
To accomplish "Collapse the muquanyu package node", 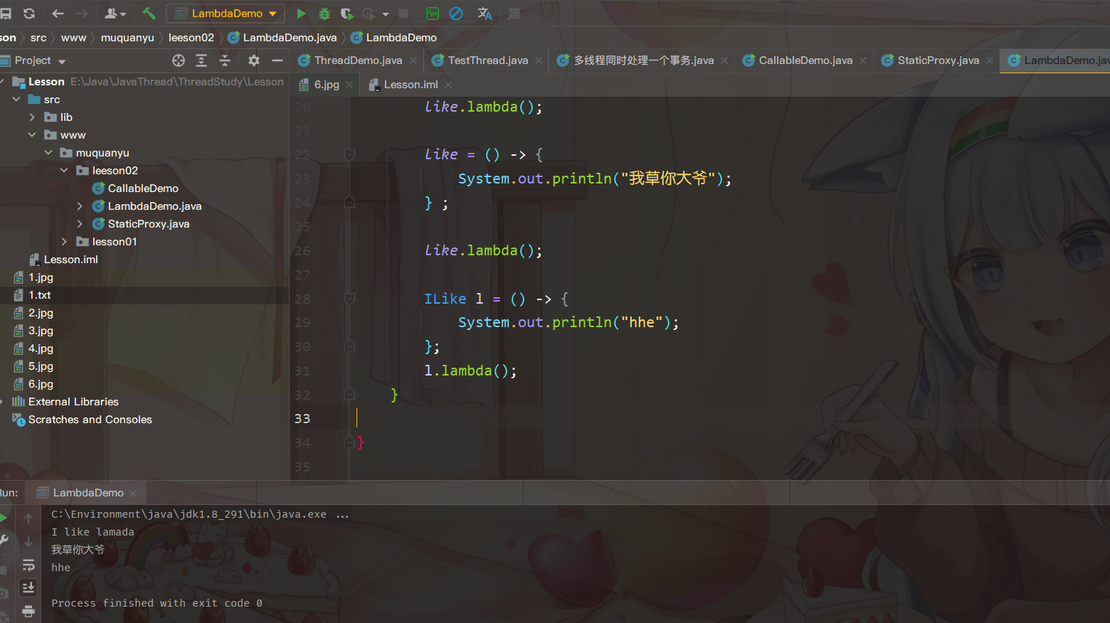I will click(x=48, y=153).
